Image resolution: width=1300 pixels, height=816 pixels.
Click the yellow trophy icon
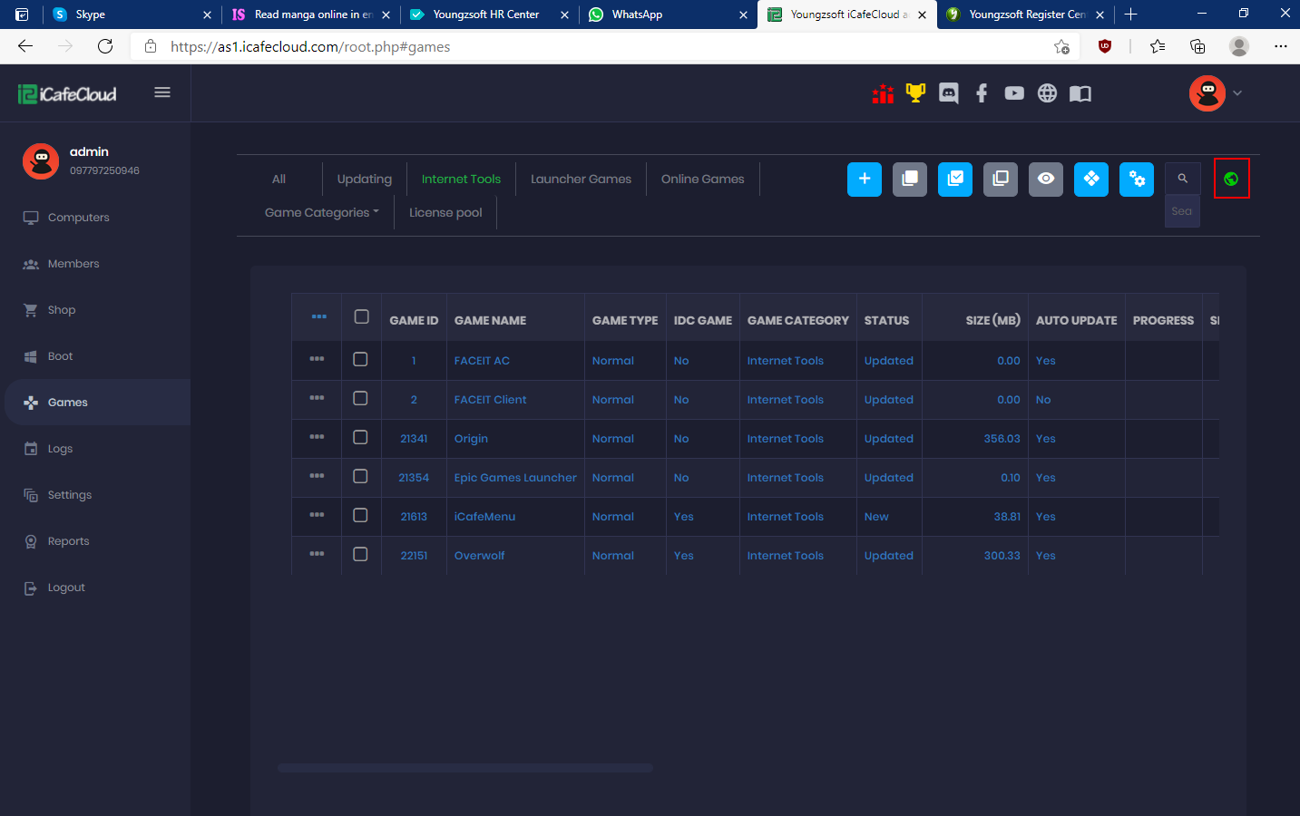(915, 93)
